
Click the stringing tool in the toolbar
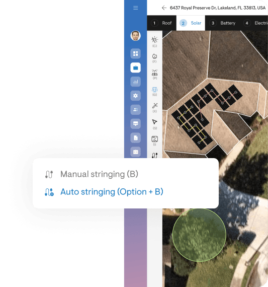click(155, 156)
